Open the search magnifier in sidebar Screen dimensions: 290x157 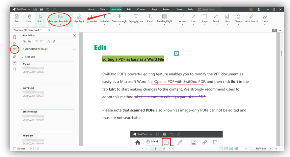[14, 69]
